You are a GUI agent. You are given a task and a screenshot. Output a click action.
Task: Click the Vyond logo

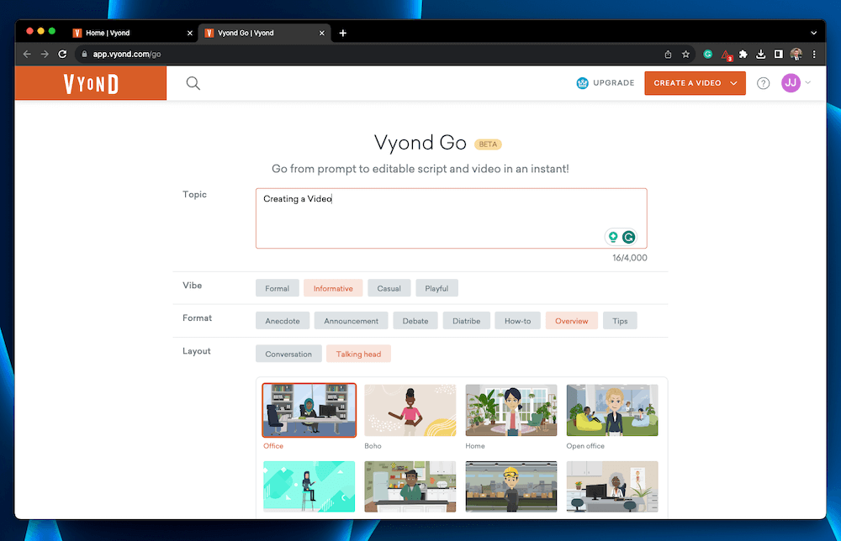pos(91,83)
